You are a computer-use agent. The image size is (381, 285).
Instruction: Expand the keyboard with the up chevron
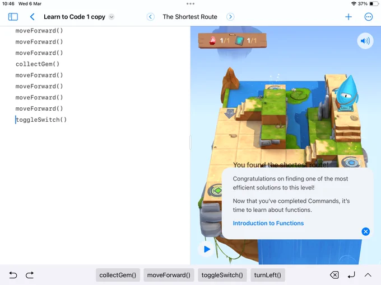[x=368, y=275]
